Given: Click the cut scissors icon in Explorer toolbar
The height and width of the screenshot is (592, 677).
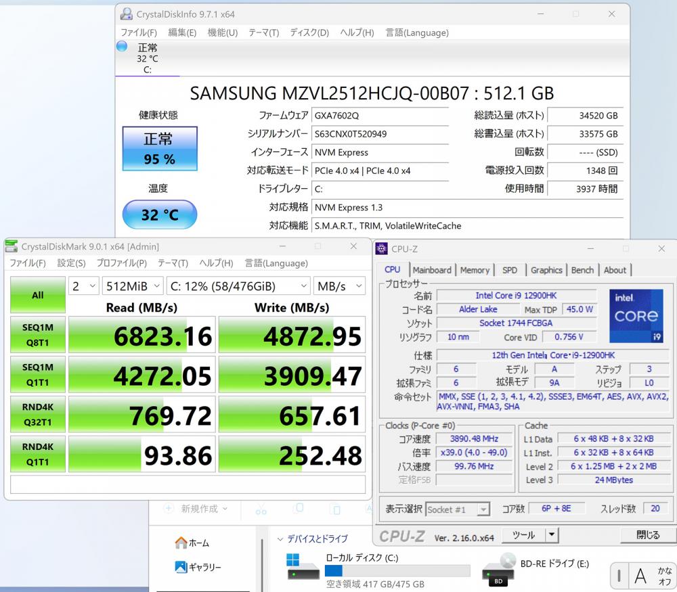Looking at the screenshot, I should click(260, 509).
